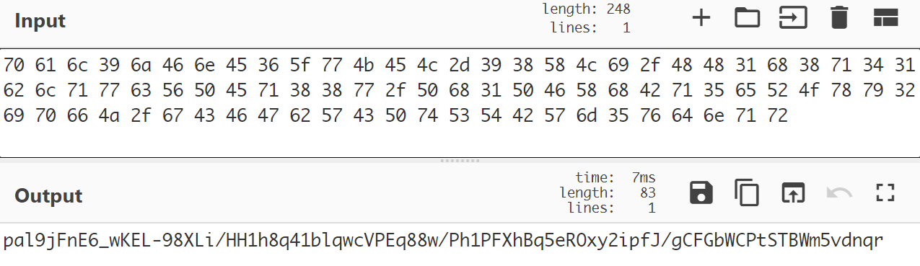This screenshot has height=266, width=920.
Task: Click the output length 83 statistic
Action: 608,192
